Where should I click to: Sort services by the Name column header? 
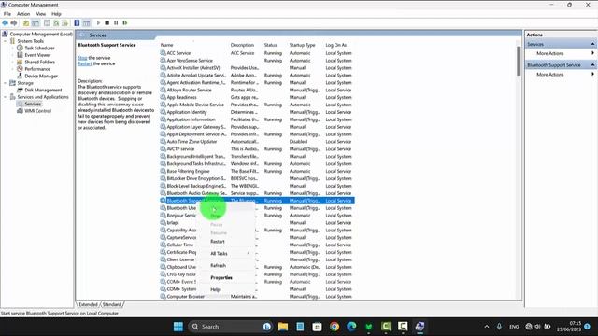click(166, 45)
